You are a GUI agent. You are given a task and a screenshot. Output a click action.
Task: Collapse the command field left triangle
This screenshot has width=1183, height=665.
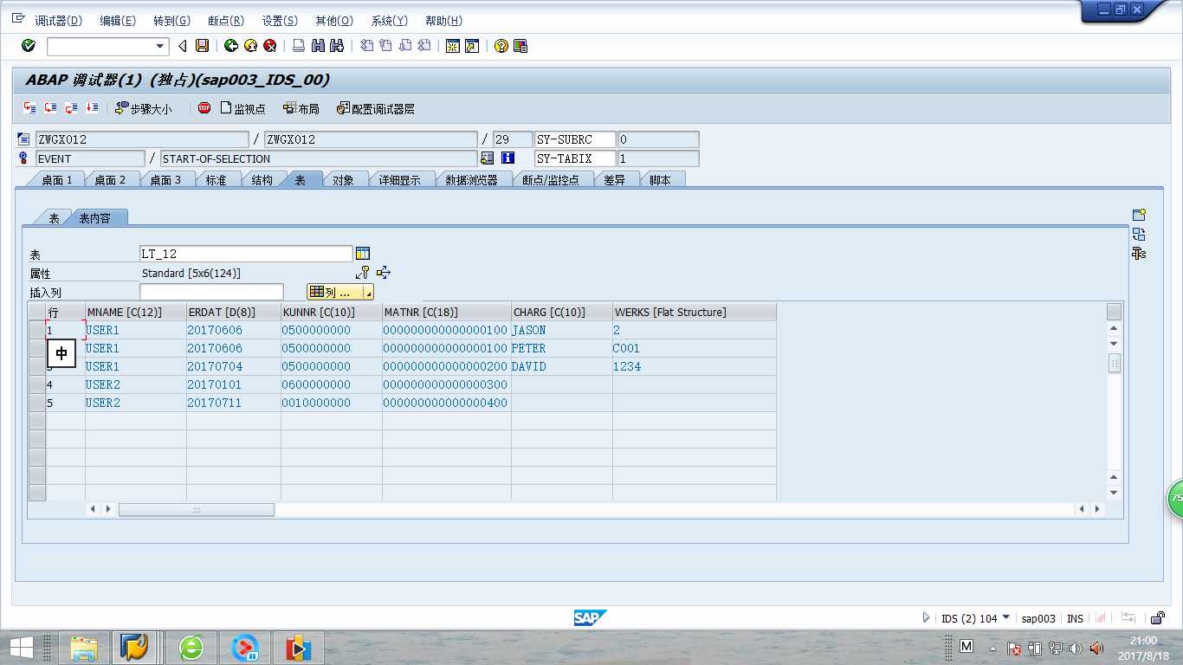pyautogui.click(x=183, y=46)
